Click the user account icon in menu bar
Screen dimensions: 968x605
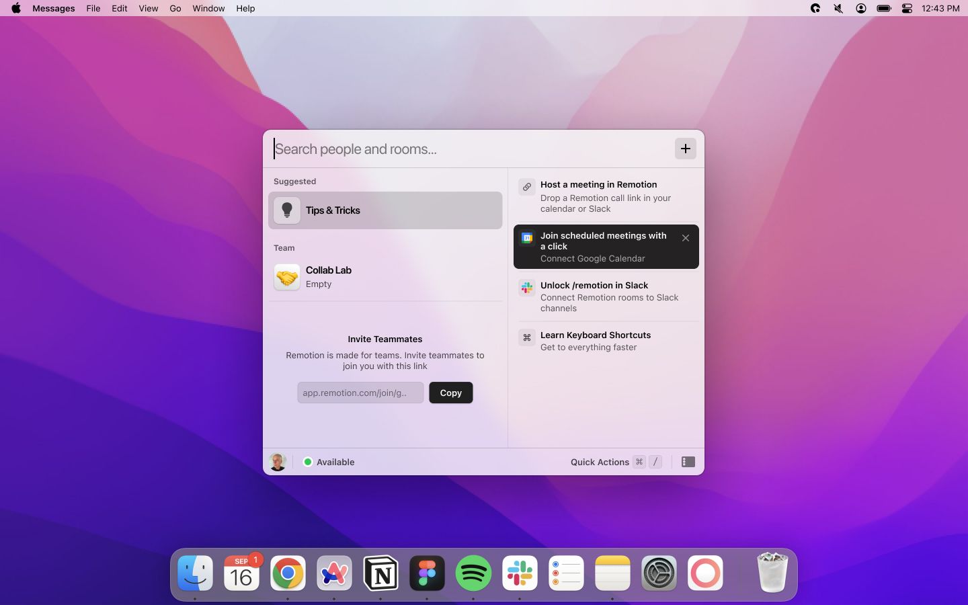[x=861, y=8]
